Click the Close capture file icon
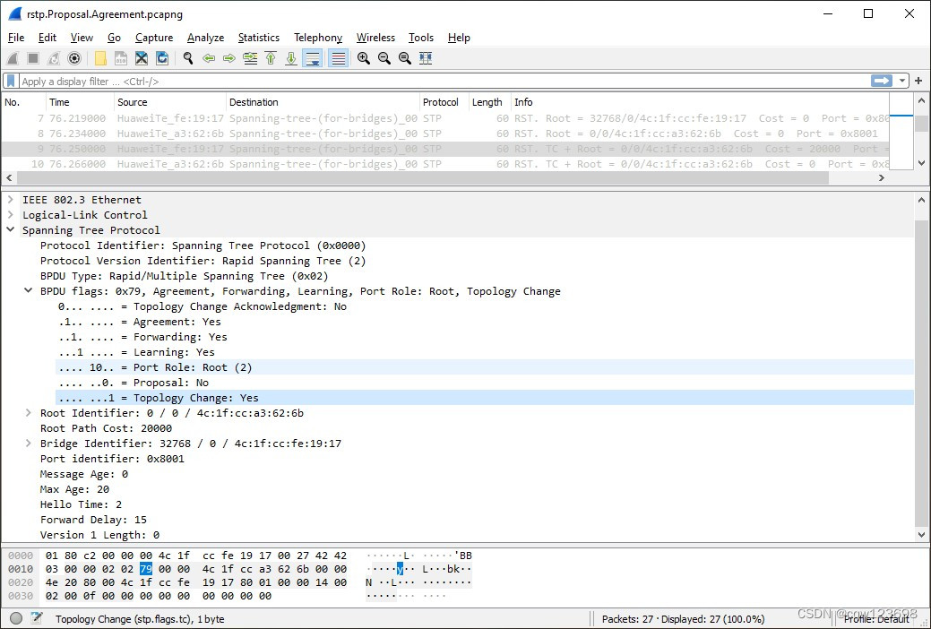The image size is (931, 629). coord(142,58)
